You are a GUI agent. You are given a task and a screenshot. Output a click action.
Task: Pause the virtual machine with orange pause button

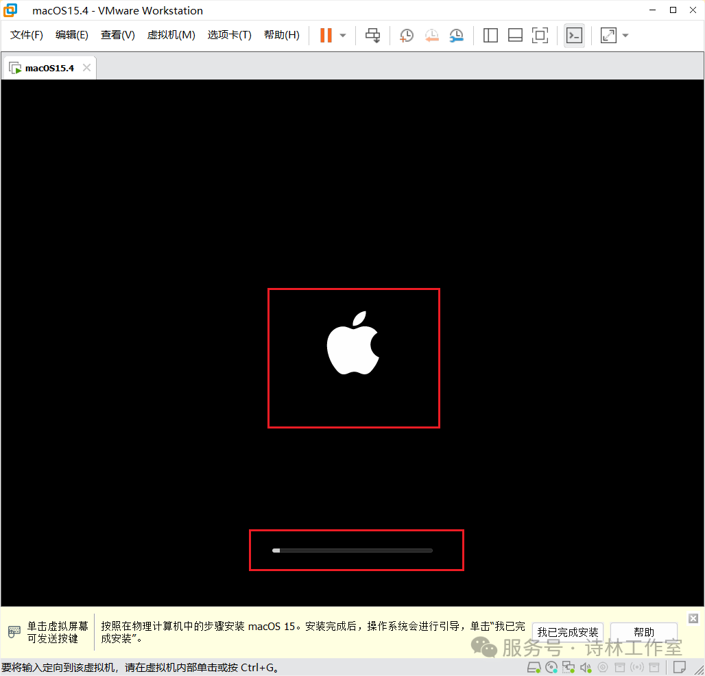(326, 36)
